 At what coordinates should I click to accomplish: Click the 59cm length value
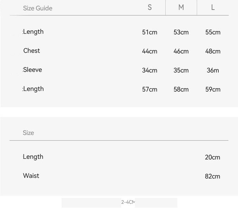pyautogui.click(x=213, y=89)
